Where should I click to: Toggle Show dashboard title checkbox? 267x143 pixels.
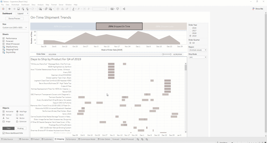tap(4, 133)
